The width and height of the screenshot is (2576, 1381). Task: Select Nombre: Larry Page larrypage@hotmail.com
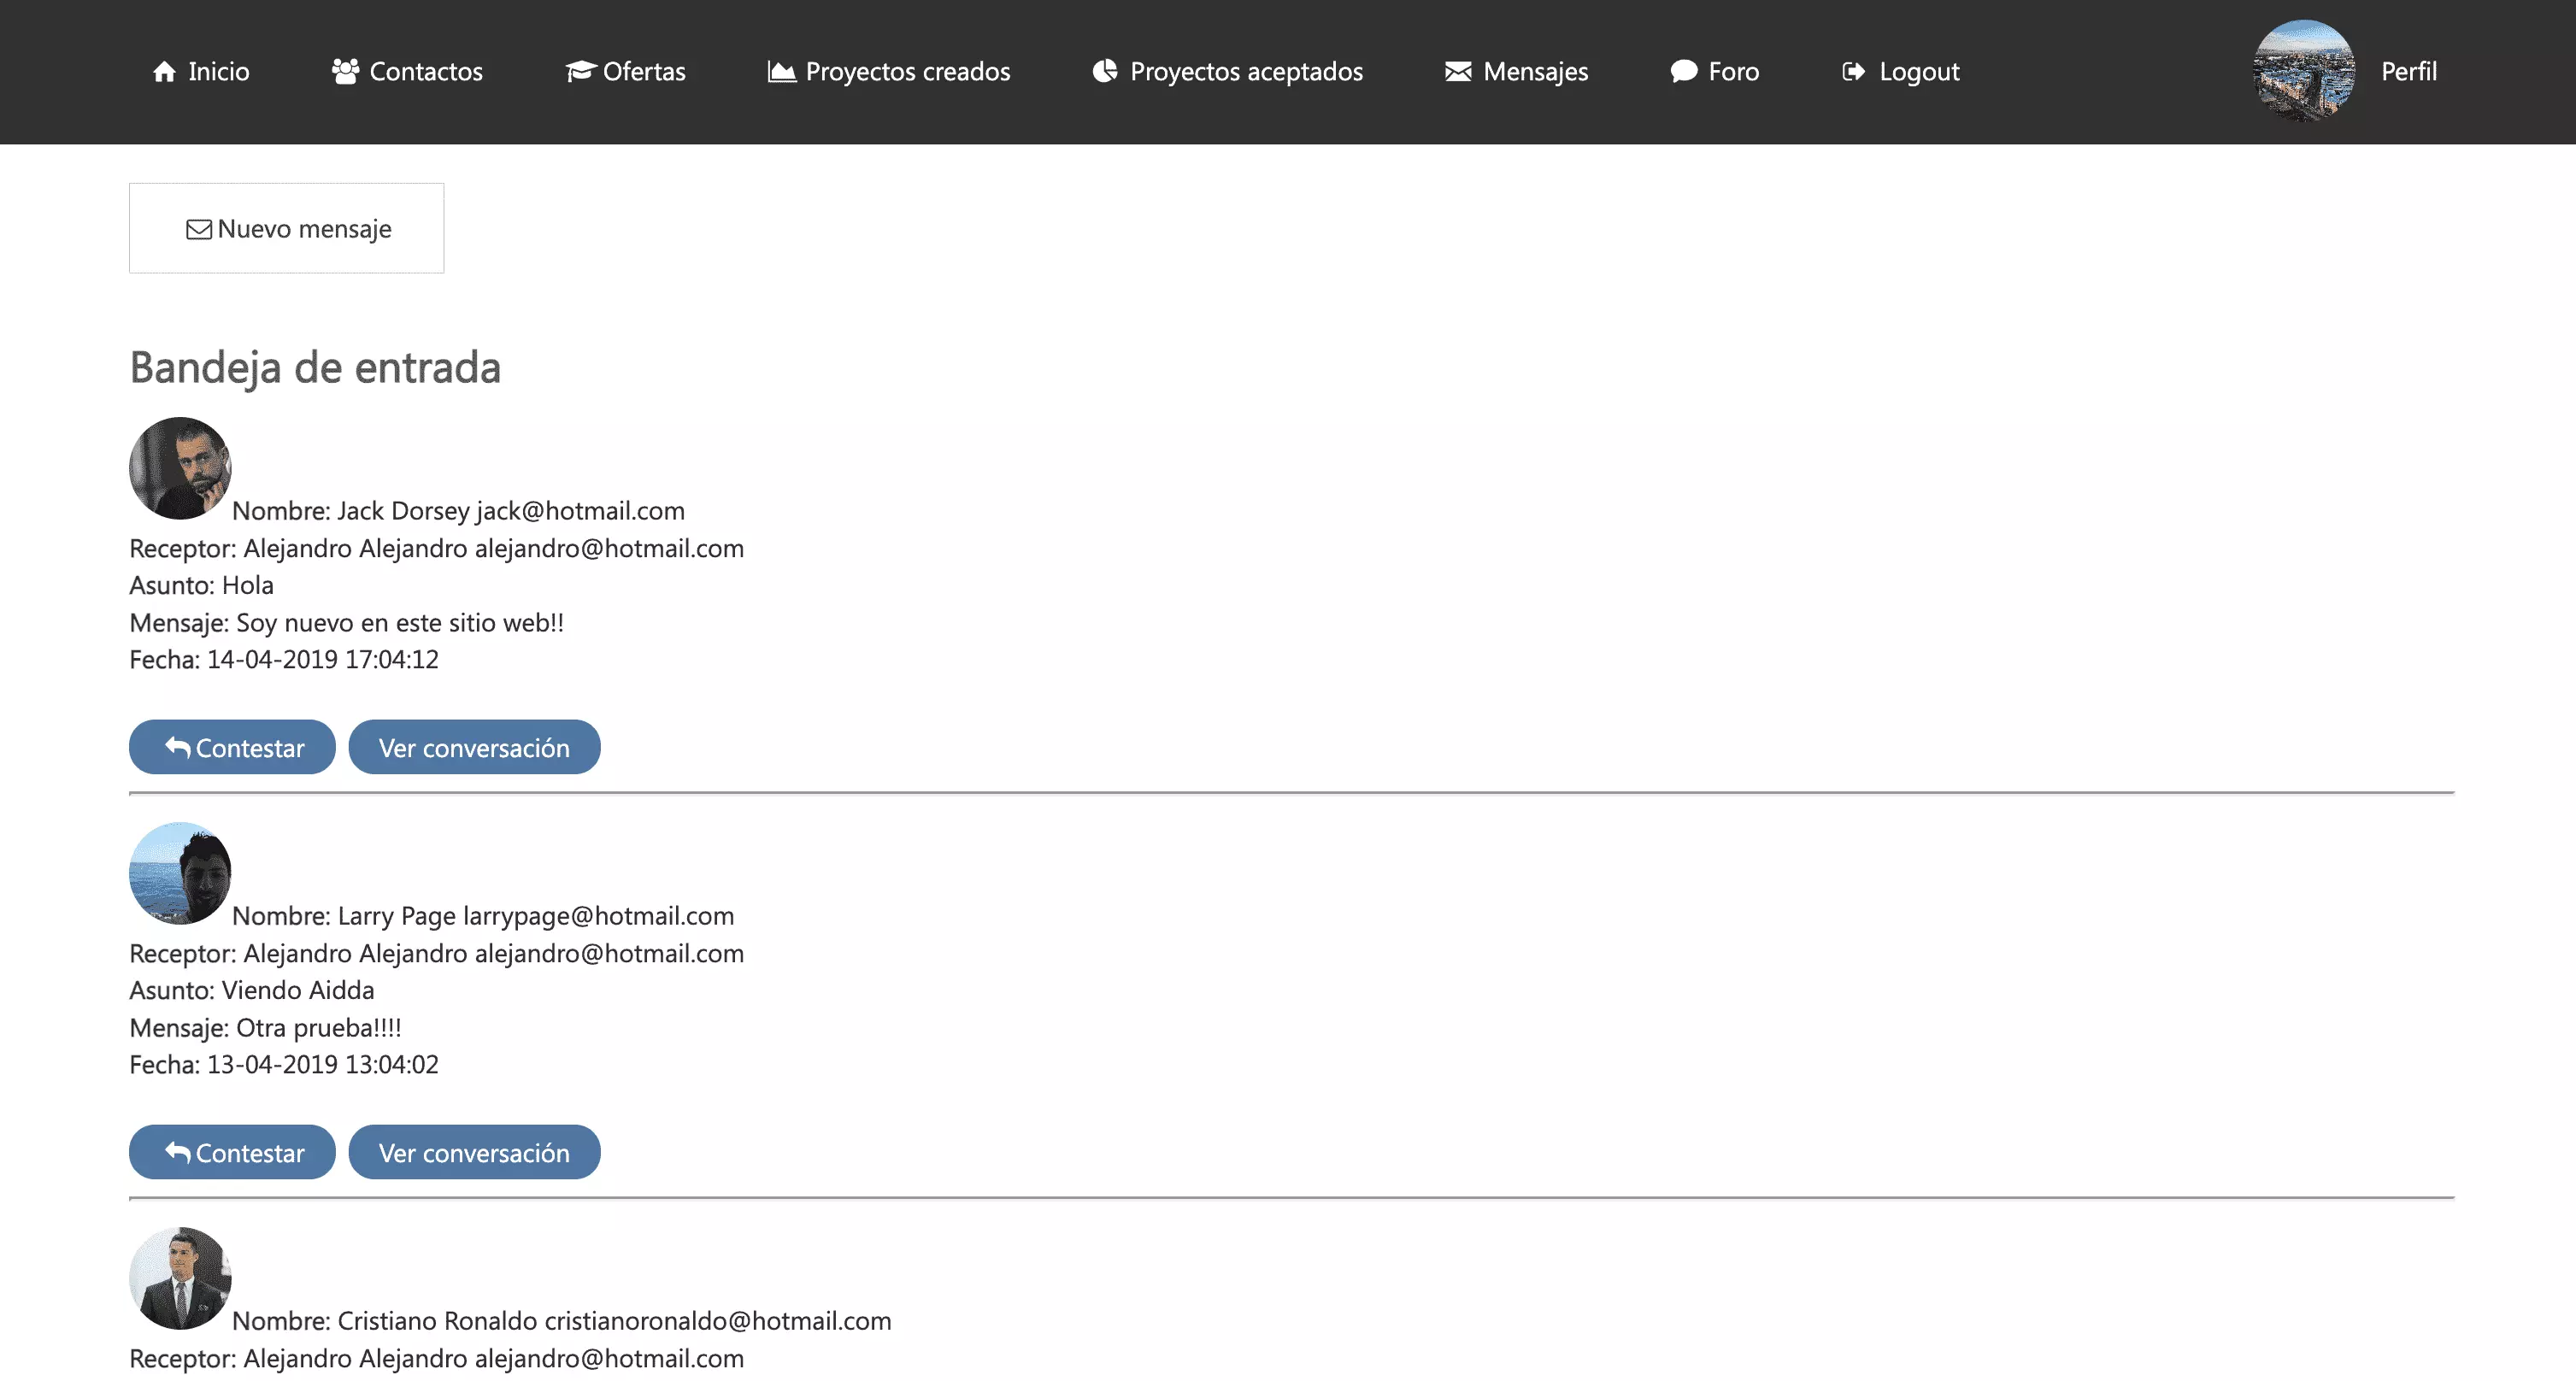(483, 916)
